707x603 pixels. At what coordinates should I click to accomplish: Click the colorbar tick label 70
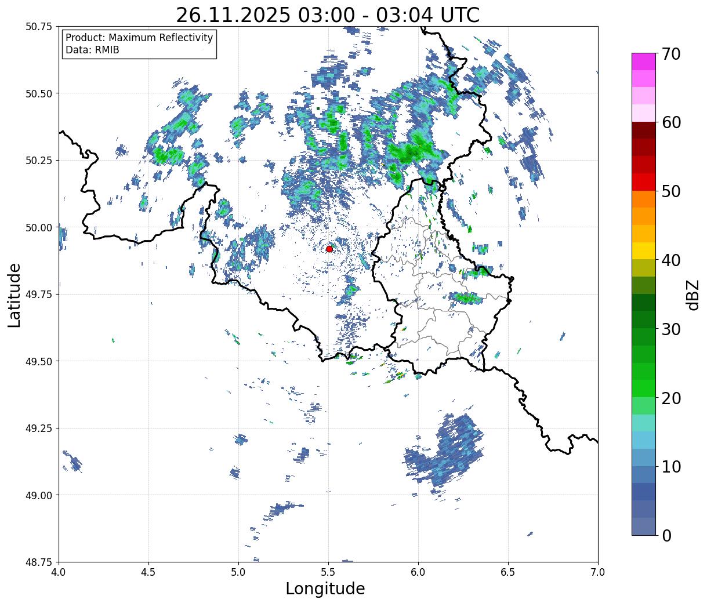671,54
